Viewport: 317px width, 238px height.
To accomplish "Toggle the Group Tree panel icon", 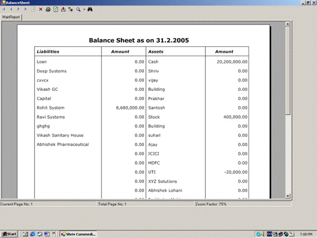I will click(71, 9).
